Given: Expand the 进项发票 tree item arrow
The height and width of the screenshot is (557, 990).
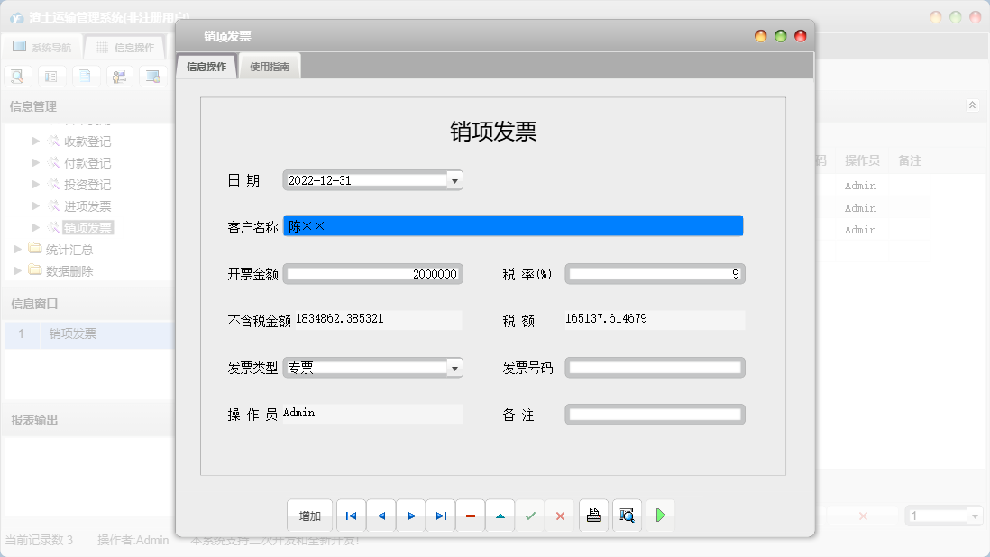Looking at the screenshot, I should click(34, 205).
